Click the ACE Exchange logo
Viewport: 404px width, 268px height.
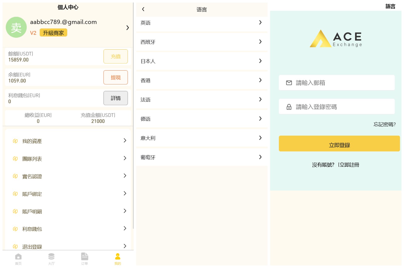pyautogui.click(x=336, y=39)
